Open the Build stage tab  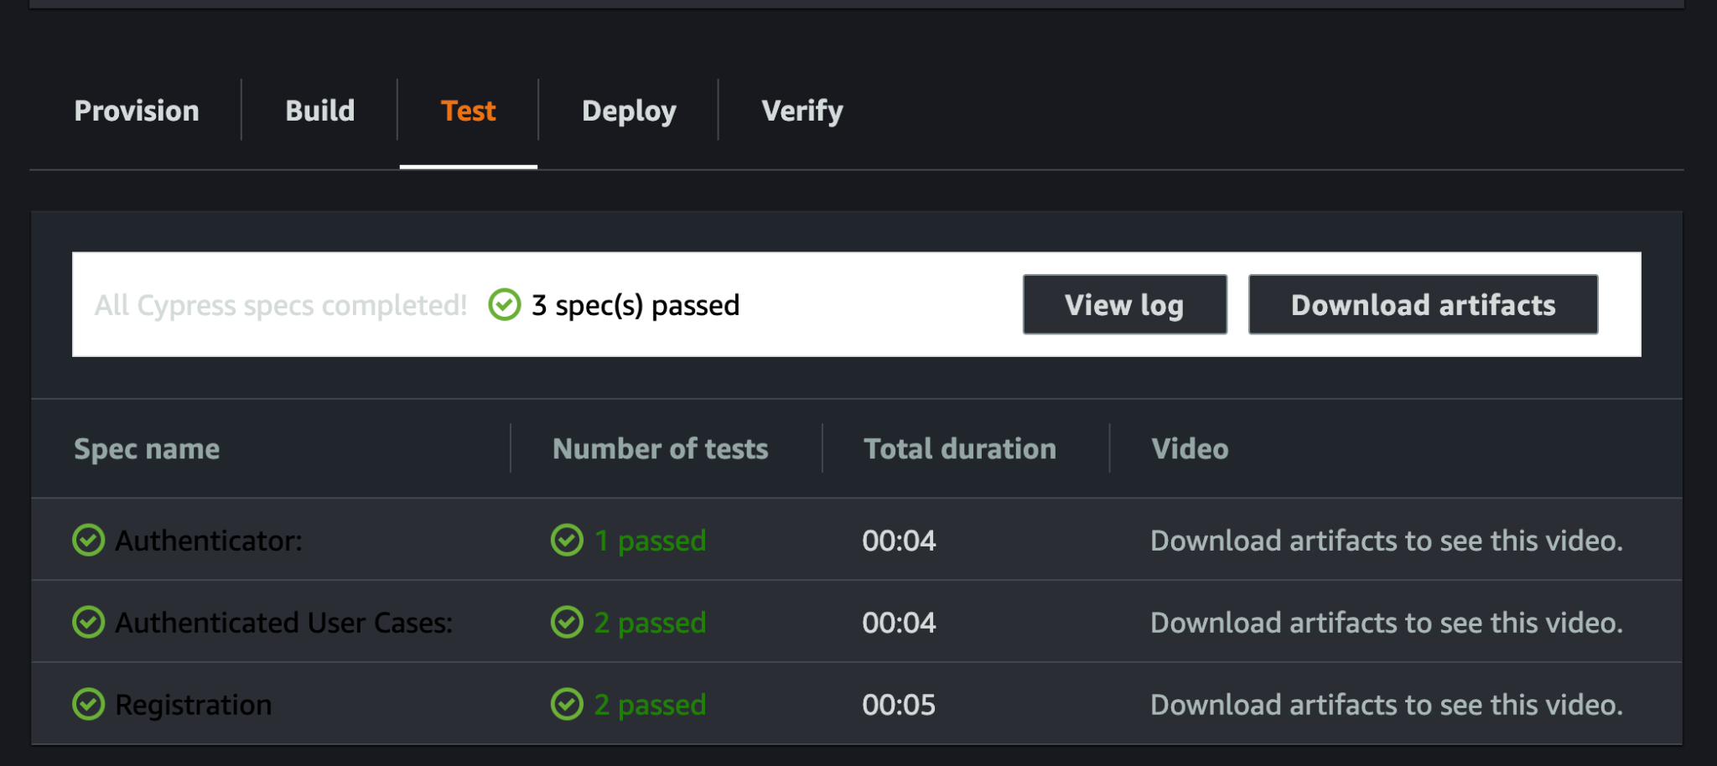pos(319,110)
